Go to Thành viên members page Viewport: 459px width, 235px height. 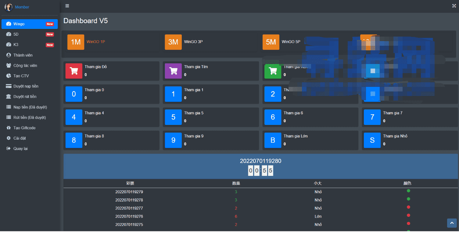point(23,55)
